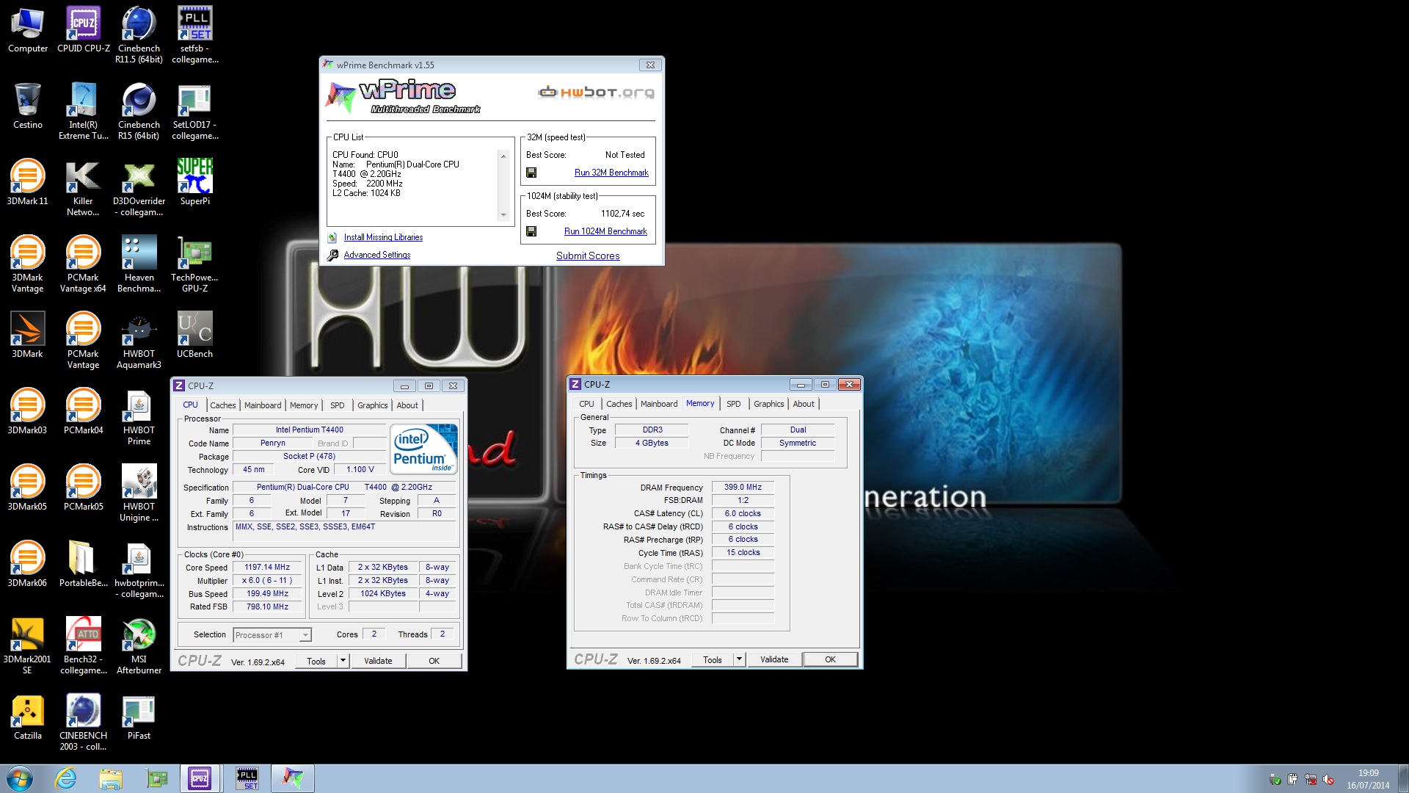Open Graphics tab in left CPU-Z window

(x=373, y=405)
